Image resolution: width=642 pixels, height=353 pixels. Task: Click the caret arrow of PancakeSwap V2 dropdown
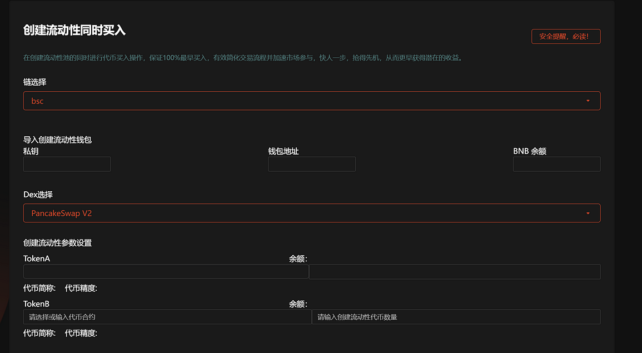[588, 213]
